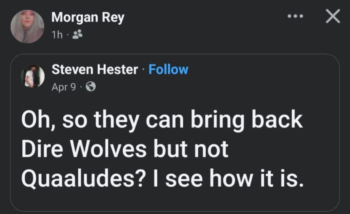The height and width of the screenshot is (214, 350).
Task: Open the three-dot post options menu
Action: point(295,17)
